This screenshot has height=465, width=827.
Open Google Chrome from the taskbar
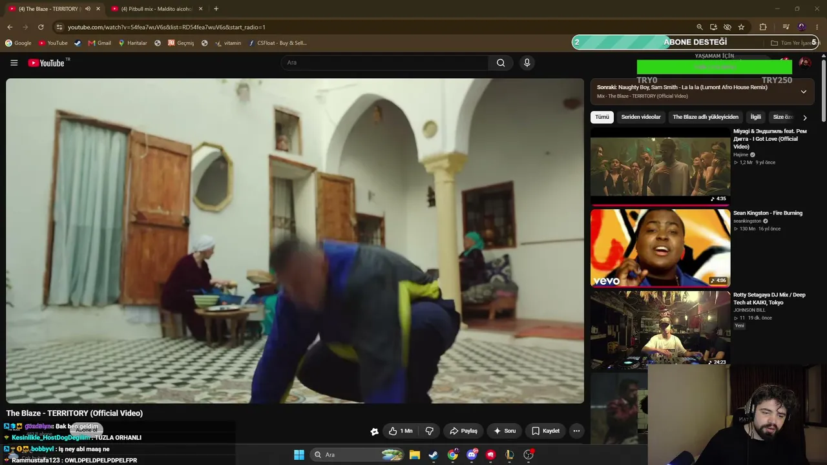point(453,455)
